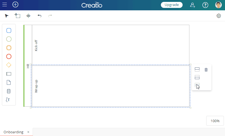Pick the orange intermediate event circle

(9, 48)
